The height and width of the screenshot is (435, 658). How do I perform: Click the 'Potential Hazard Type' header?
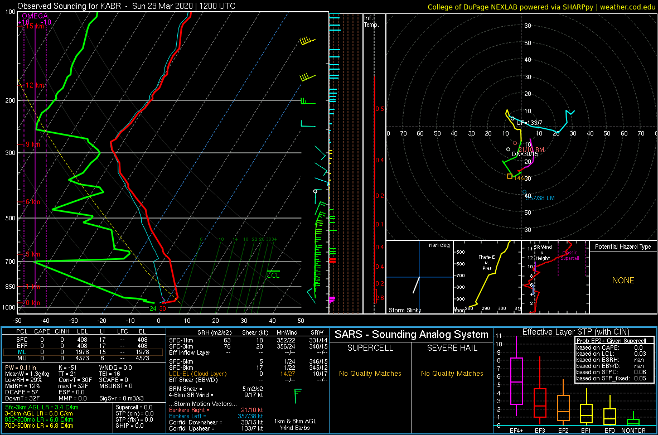623,247
